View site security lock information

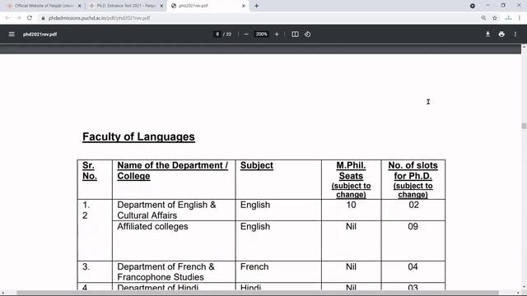[43, 18]
